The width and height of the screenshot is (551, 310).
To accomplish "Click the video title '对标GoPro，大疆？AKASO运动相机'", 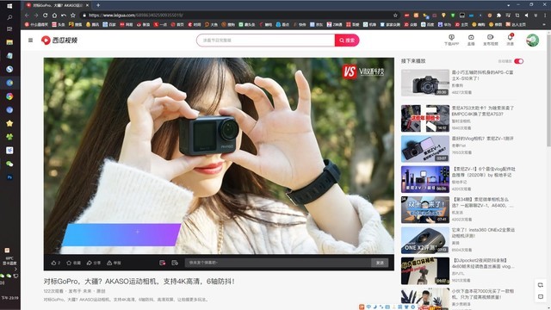I will (x=139, y=282).
